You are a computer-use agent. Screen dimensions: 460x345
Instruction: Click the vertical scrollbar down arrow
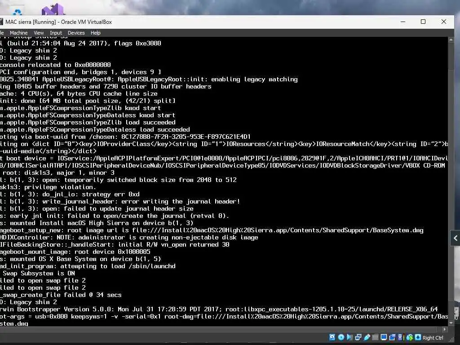coord(451,323)
